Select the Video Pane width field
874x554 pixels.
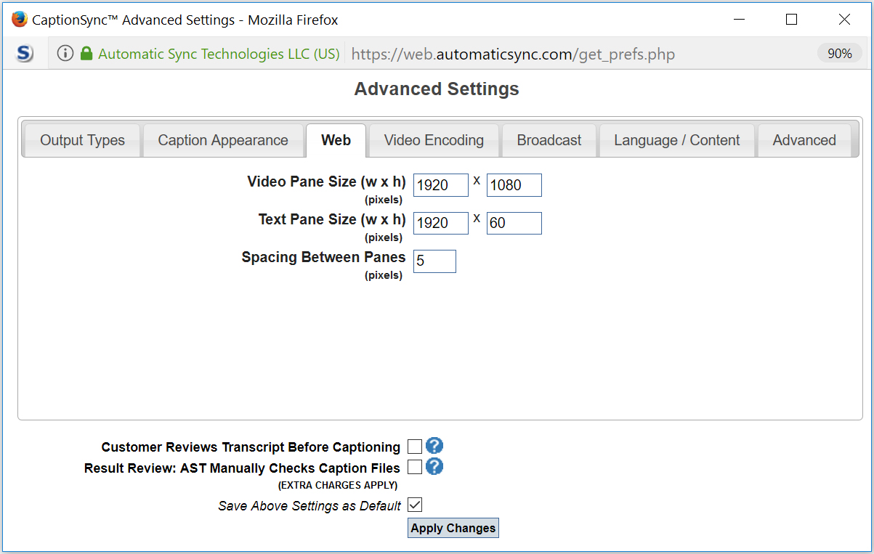(440, 184)
